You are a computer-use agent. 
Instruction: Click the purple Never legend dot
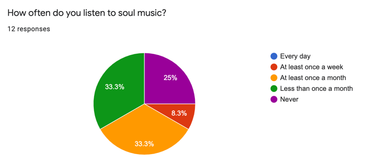(274, 99)
